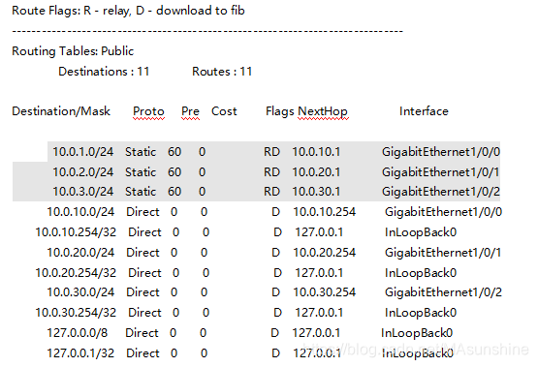Viewport: 538px width, 367px height.
Task: Click the 'Proto' column header
Action: point(148,111)
